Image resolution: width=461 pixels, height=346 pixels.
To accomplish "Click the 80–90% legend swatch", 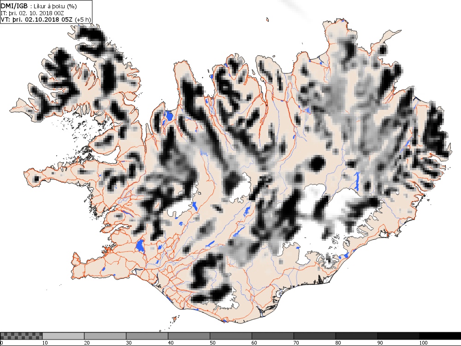I will pos(356,336).
